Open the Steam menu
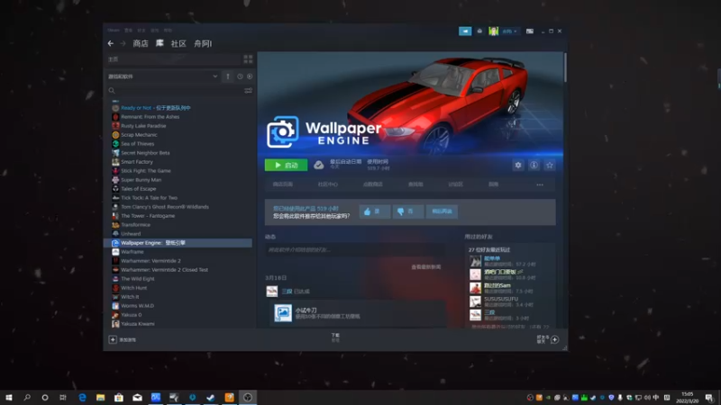Screen dimensions: 721x405 click(114, 31)
